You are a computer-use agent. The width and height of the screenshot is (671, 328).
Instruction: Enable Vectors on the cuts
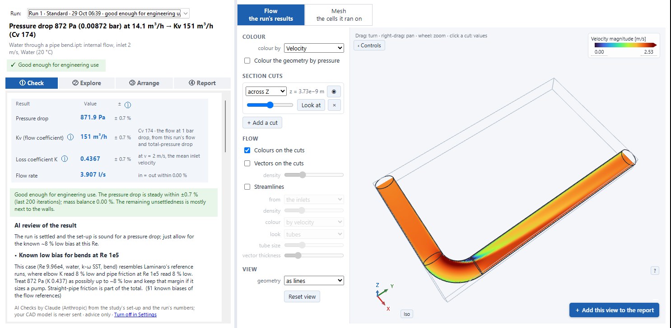point(247,163)
